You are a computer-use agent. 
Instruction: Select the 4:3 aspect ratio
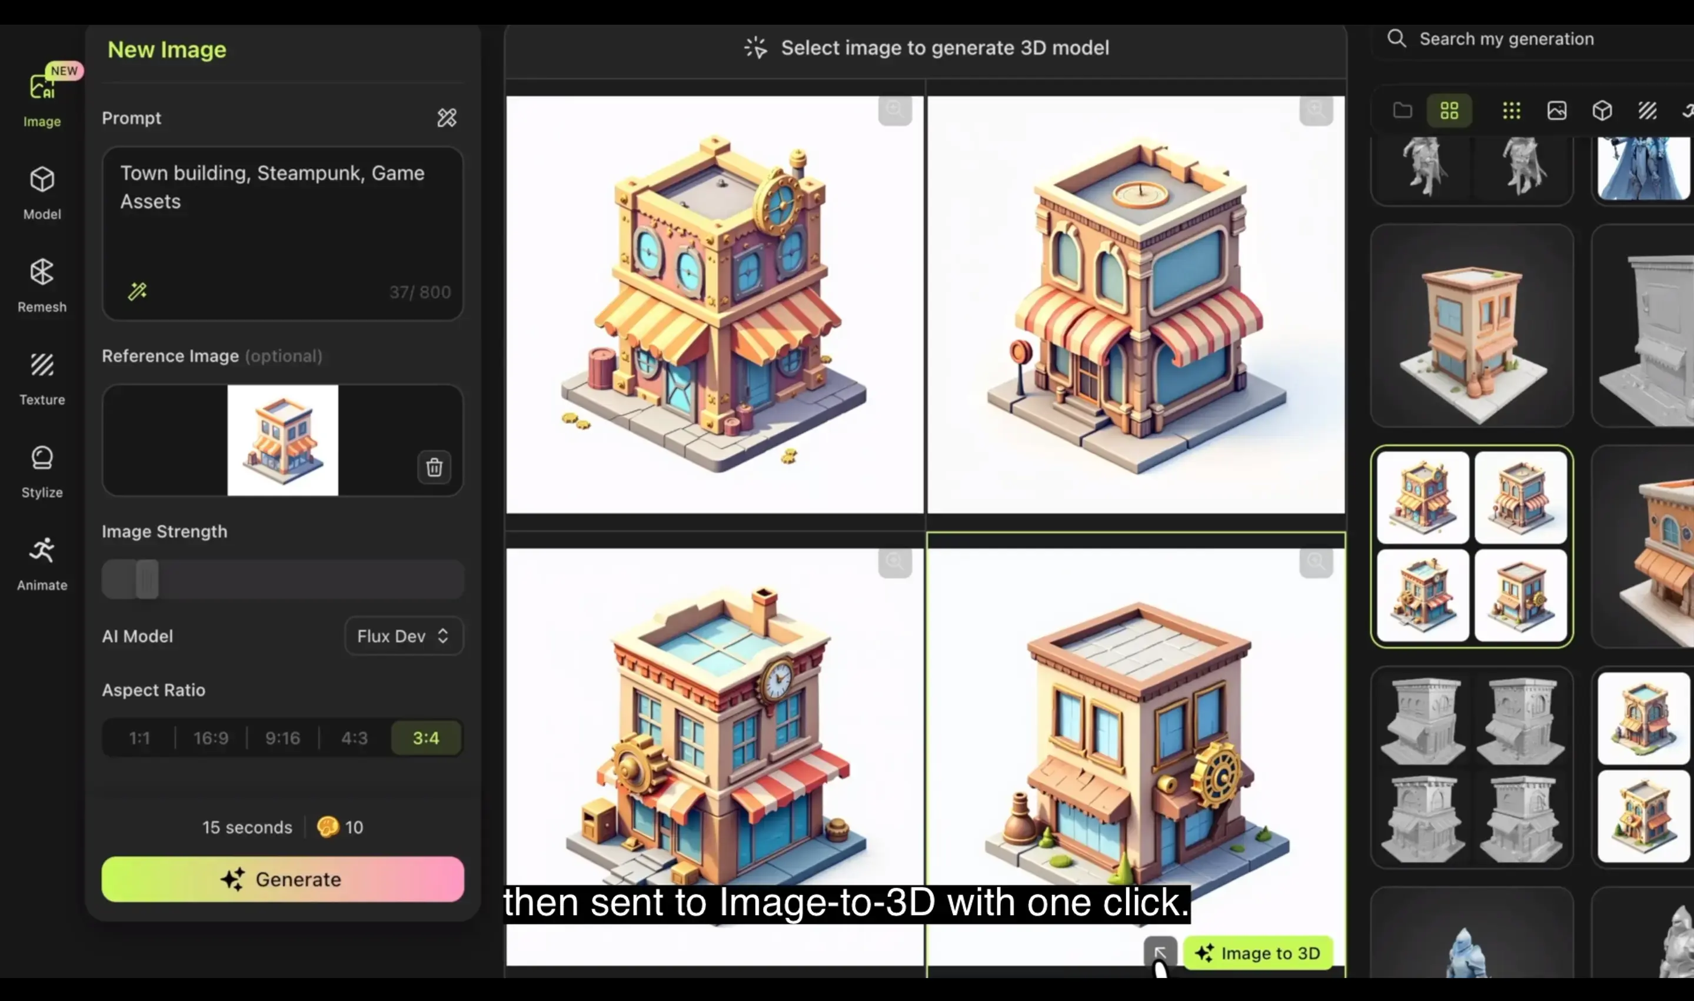coord(354,738)
